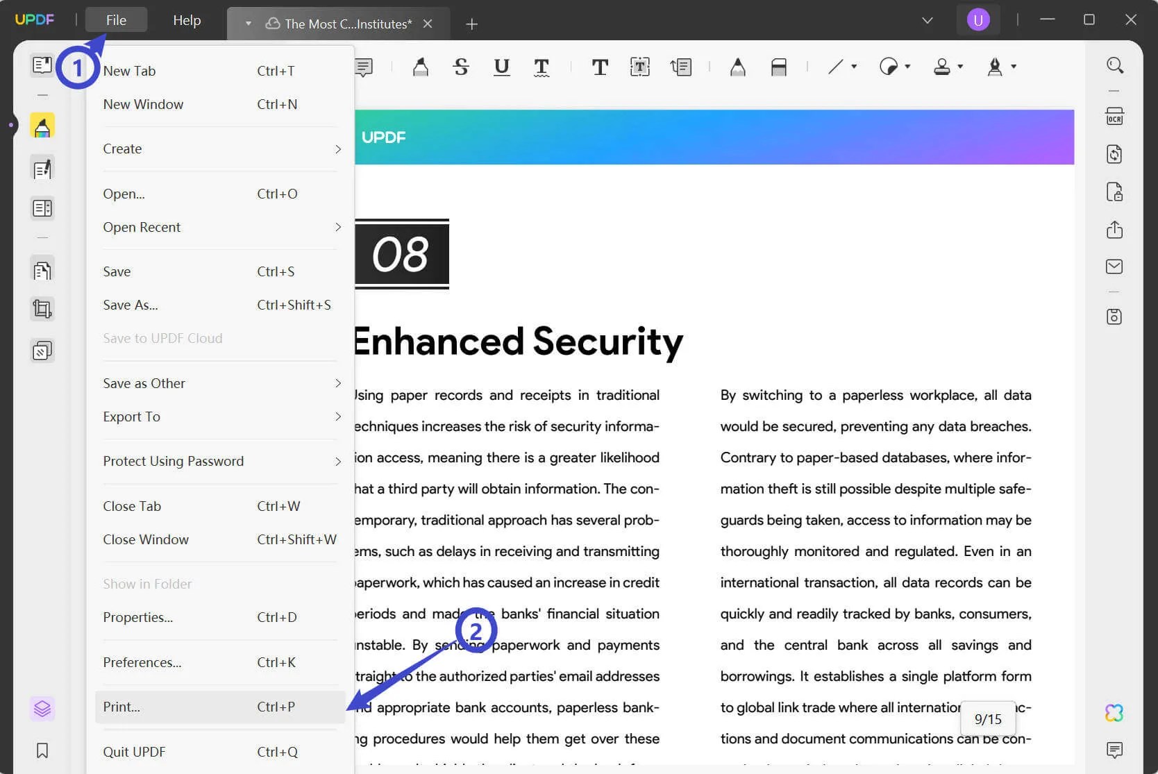Select the Eraser tool
This screenshot has width=1158, height=774.
pos(779,67)
